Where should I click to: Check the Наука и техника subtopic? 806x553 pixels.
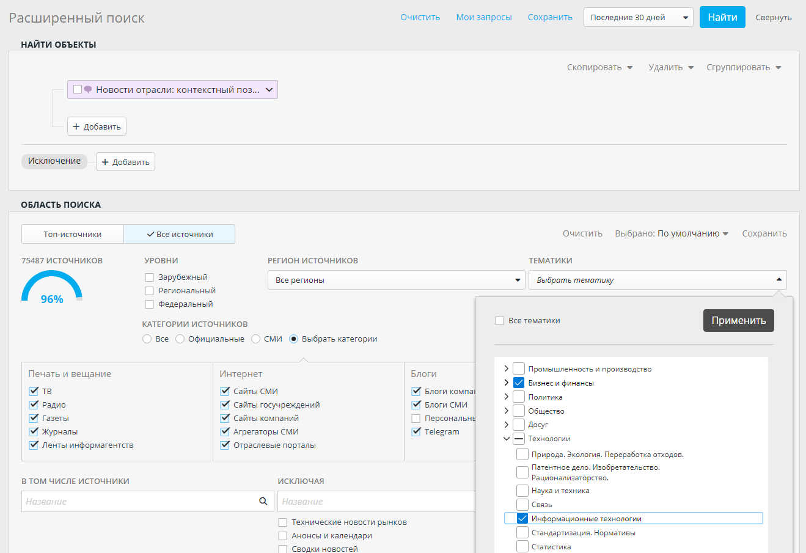[522, 490]
